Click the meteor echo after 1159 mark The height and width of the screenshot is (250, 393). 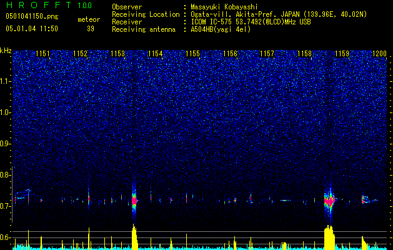(x=366, y=199)
